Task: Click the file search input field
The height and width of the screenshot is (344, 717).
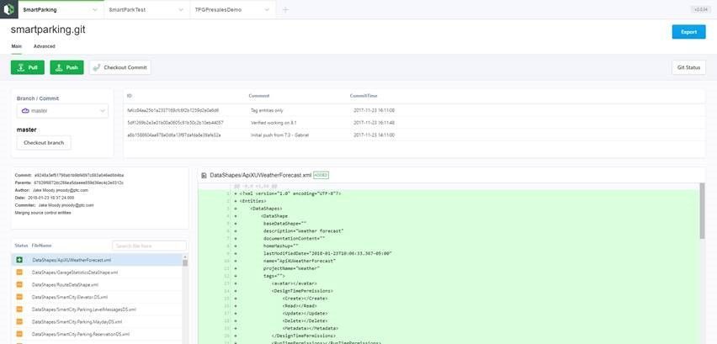Action: (x=150, y=246)
